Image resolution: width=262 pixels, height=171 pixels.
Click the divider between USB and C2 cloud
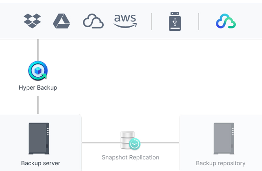tap(199, 21)
